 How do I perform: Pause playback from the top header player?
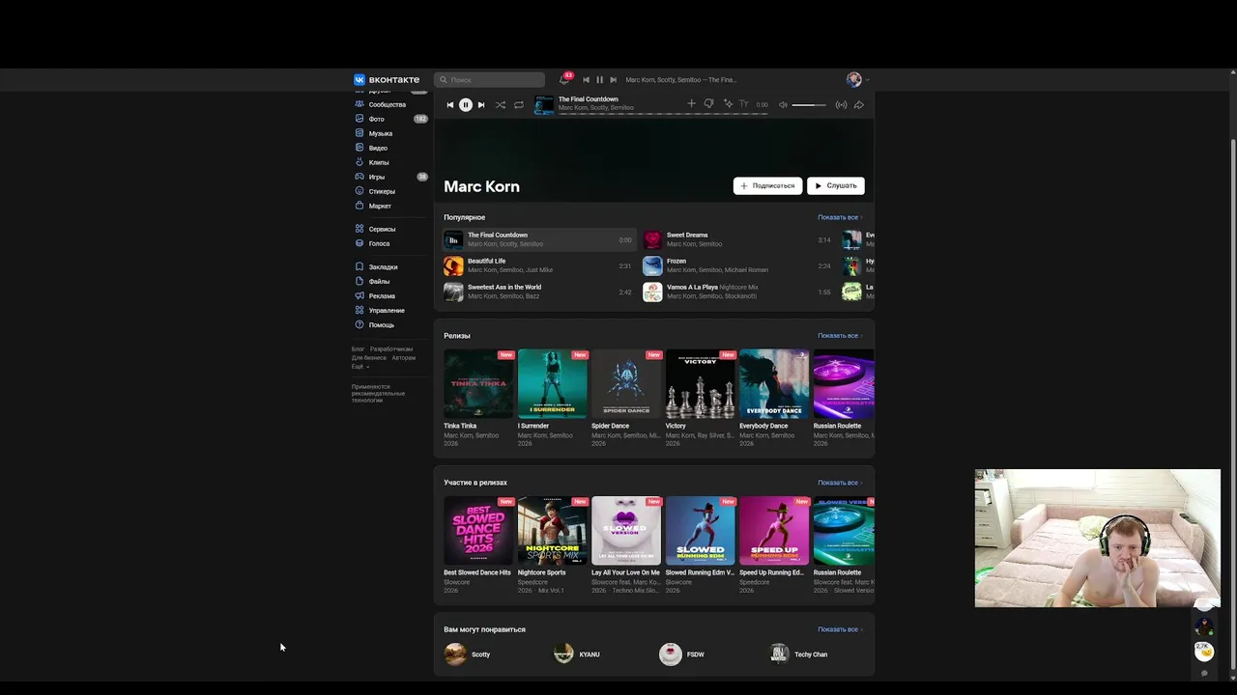click(x=599, y=80)
